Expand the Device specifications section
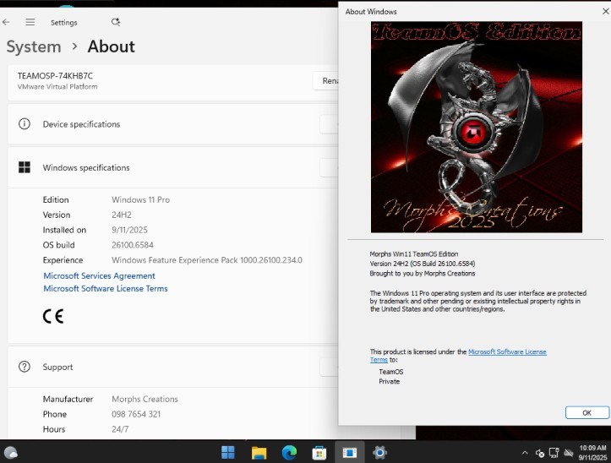The height and width of the screenshot is (463, 611). (329, 124)
